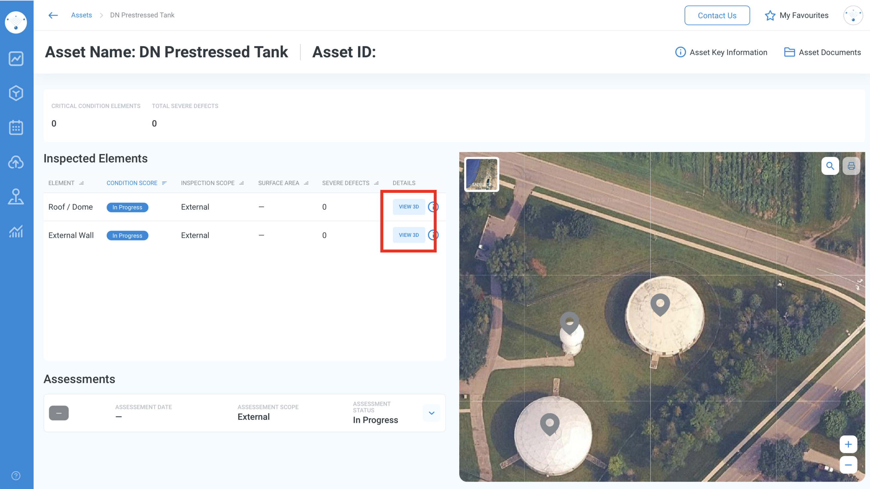Open the assets cube icon in sidebar
870x489 pixels.
point(16,93)
